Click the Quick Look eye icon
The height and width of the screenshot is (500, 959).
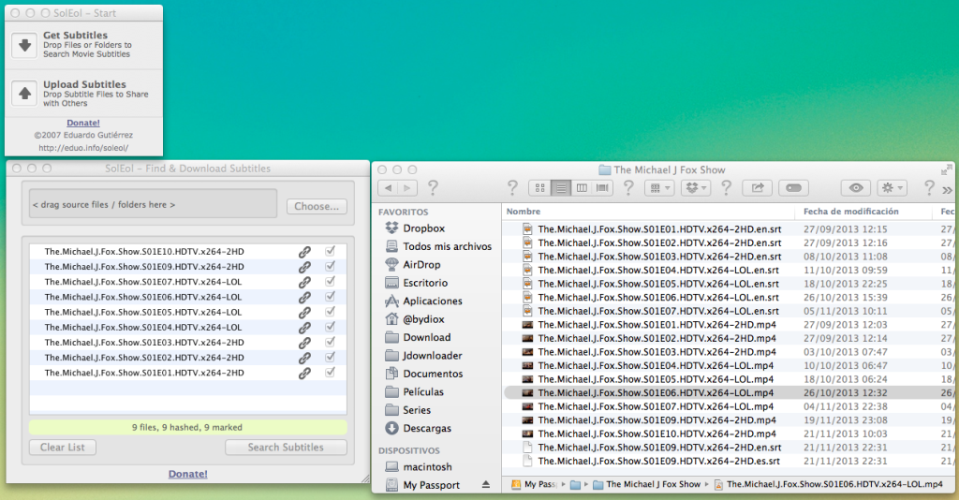click(x=856, y=188)
